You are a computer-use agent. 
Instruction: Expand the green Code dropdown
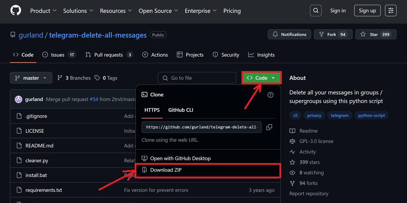click(261, 78)
